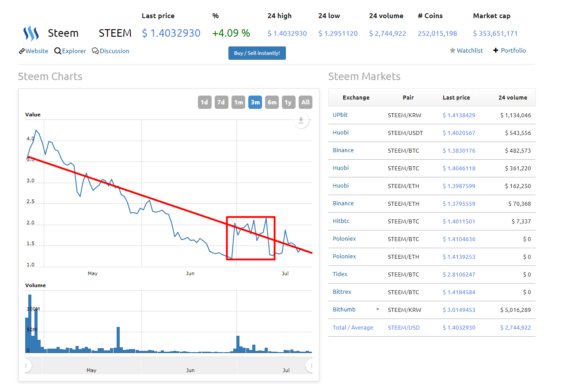Click the last price value $ 1.4032930

[x=171, y=33]
